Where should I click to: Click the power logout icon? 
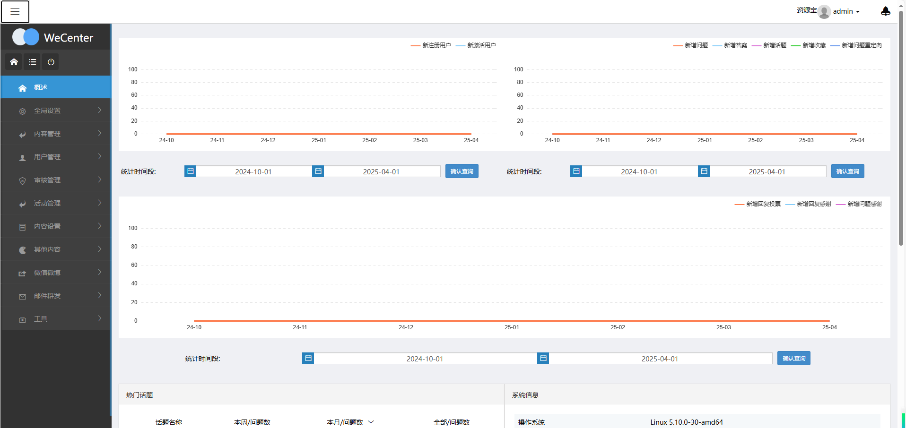pos(51,62)
